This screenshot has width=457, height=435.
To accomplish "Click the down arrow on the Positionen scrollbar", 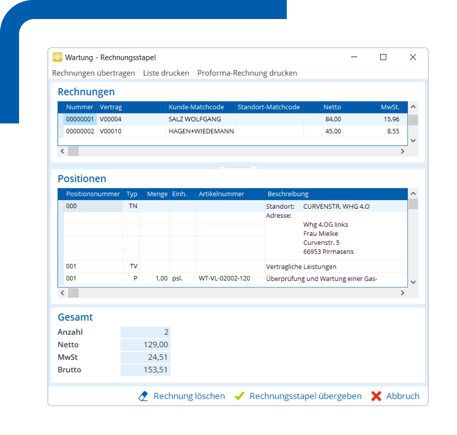I will pyautogui.click(x=413, y=280).
